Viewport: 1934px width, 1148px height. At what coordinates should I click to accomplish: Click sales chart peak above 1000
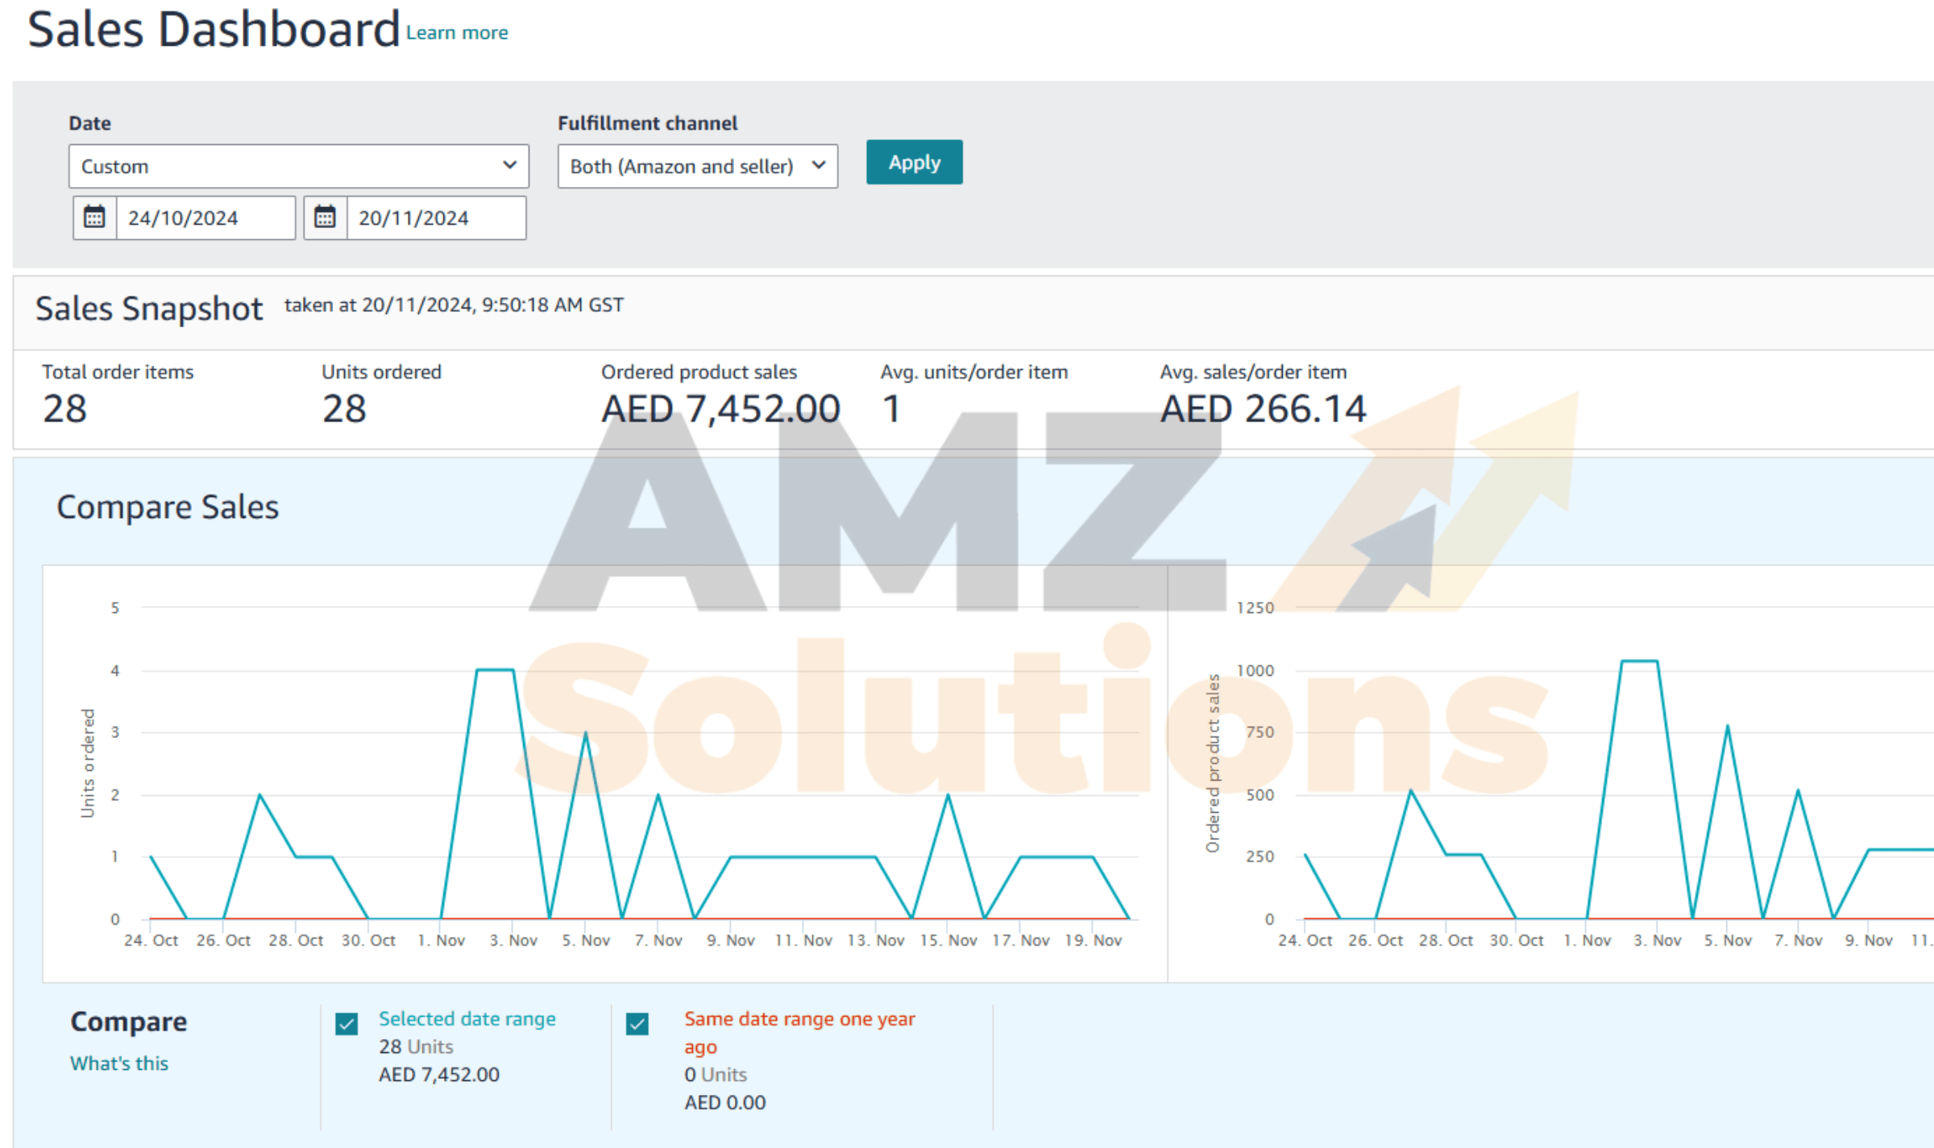tap(1639, 661)
